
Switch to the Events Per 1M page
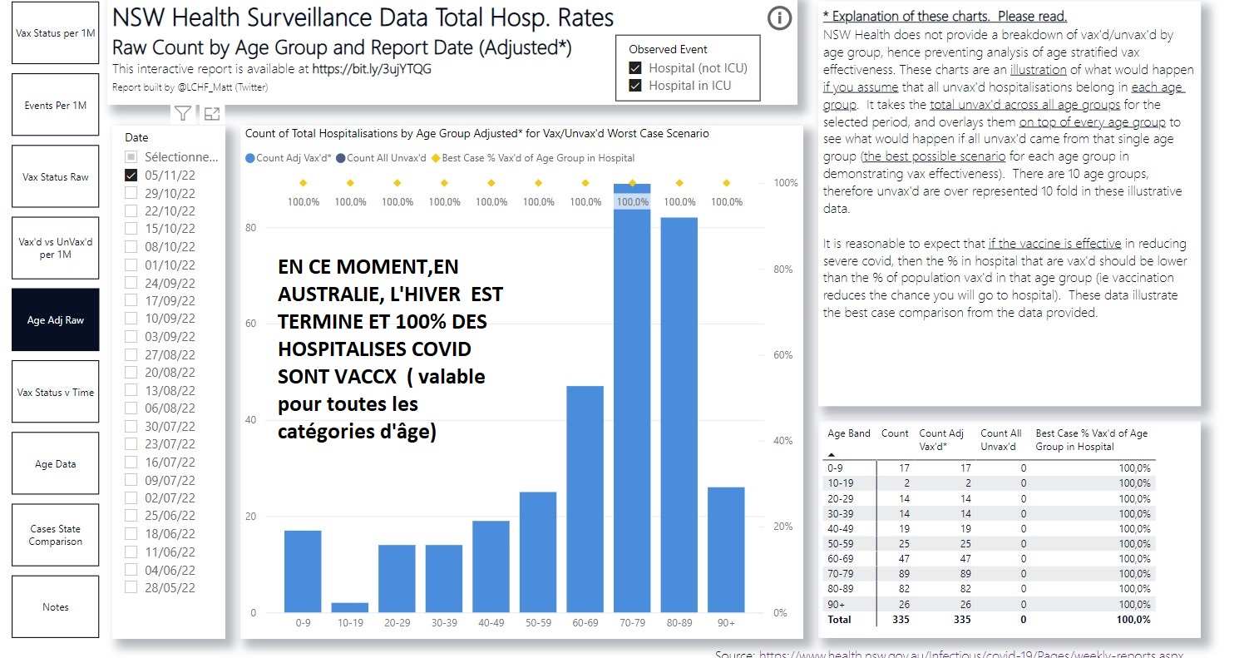[x=55, y=106]
